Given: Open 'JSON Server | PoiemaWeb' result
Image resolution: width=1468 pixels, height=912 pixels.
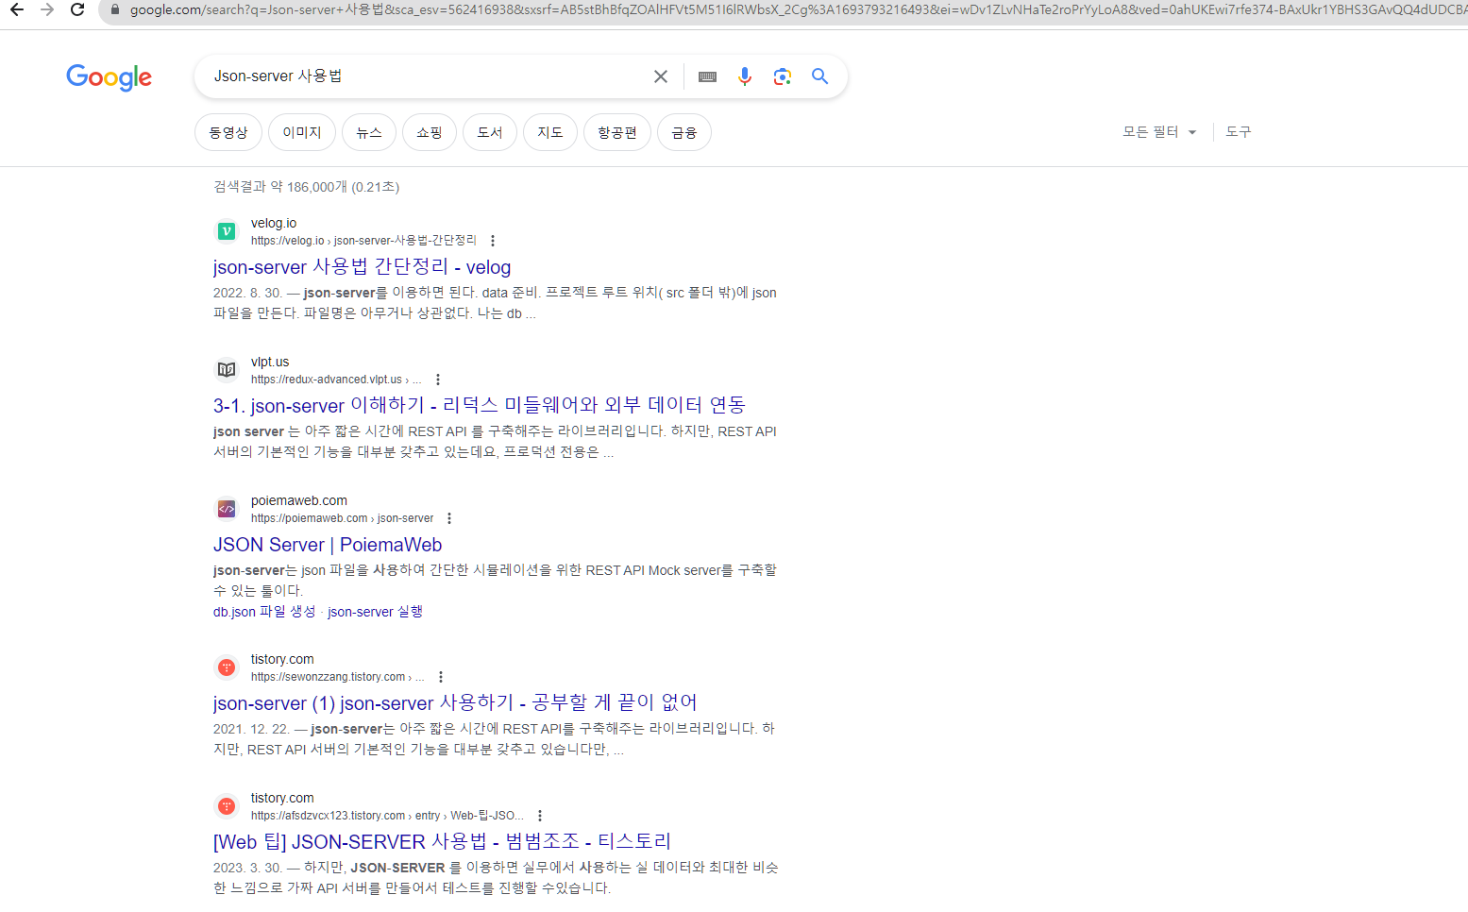Looking at the screenshot, I should (x=328, y=545).
